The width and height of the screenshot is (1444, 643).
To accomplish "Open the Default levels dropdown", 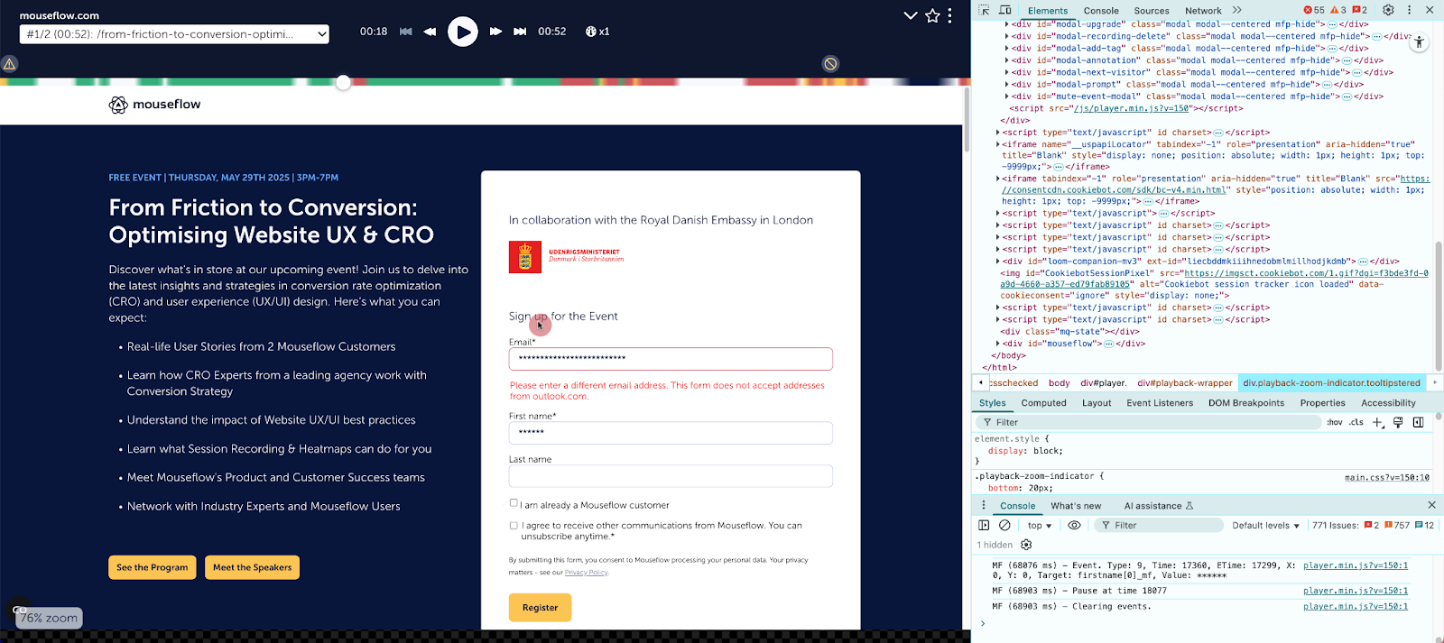I will coord(1265,525).
